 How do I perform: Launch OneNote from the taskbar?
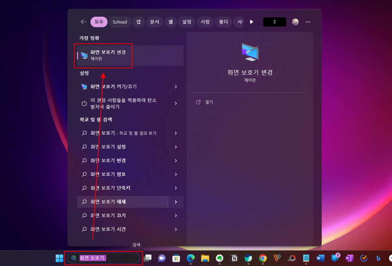349,258
